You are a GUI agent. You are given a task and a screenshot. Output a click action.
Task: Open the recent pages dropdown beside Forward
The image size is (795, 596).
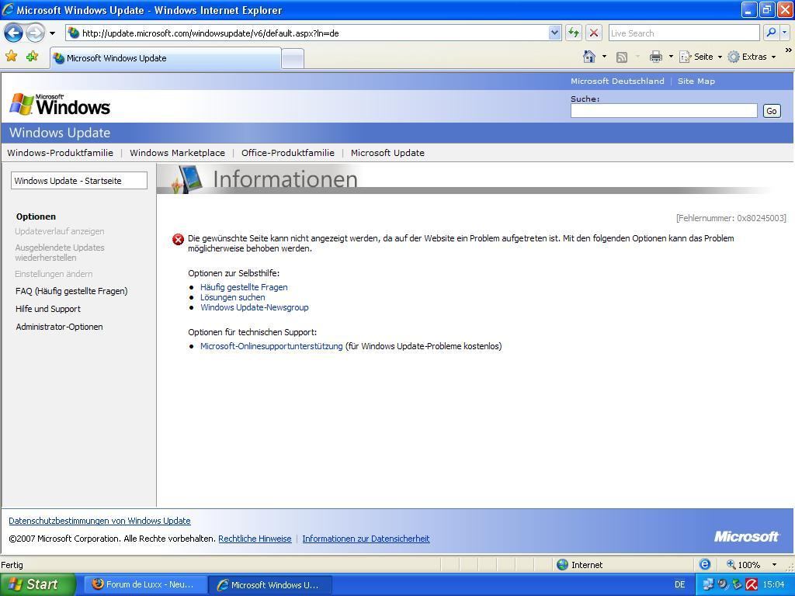point(52,33)
